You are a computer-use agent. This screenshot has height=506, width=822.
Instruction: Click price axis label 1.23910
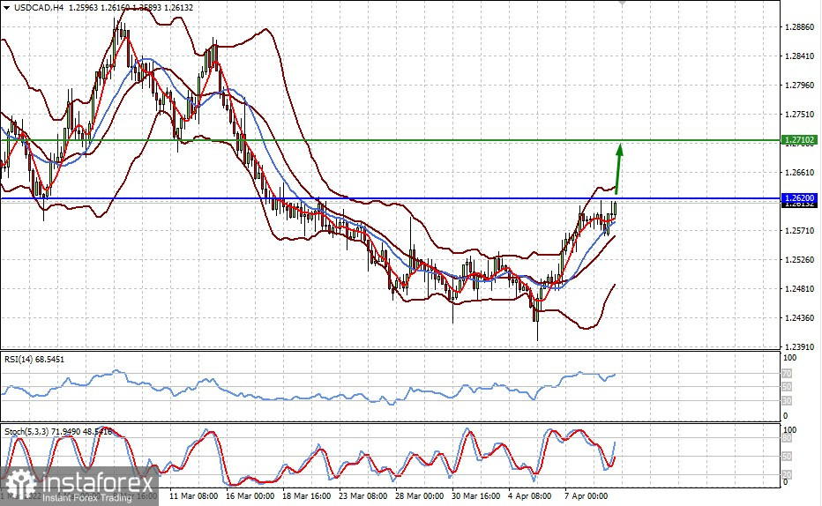pos(800,346)
